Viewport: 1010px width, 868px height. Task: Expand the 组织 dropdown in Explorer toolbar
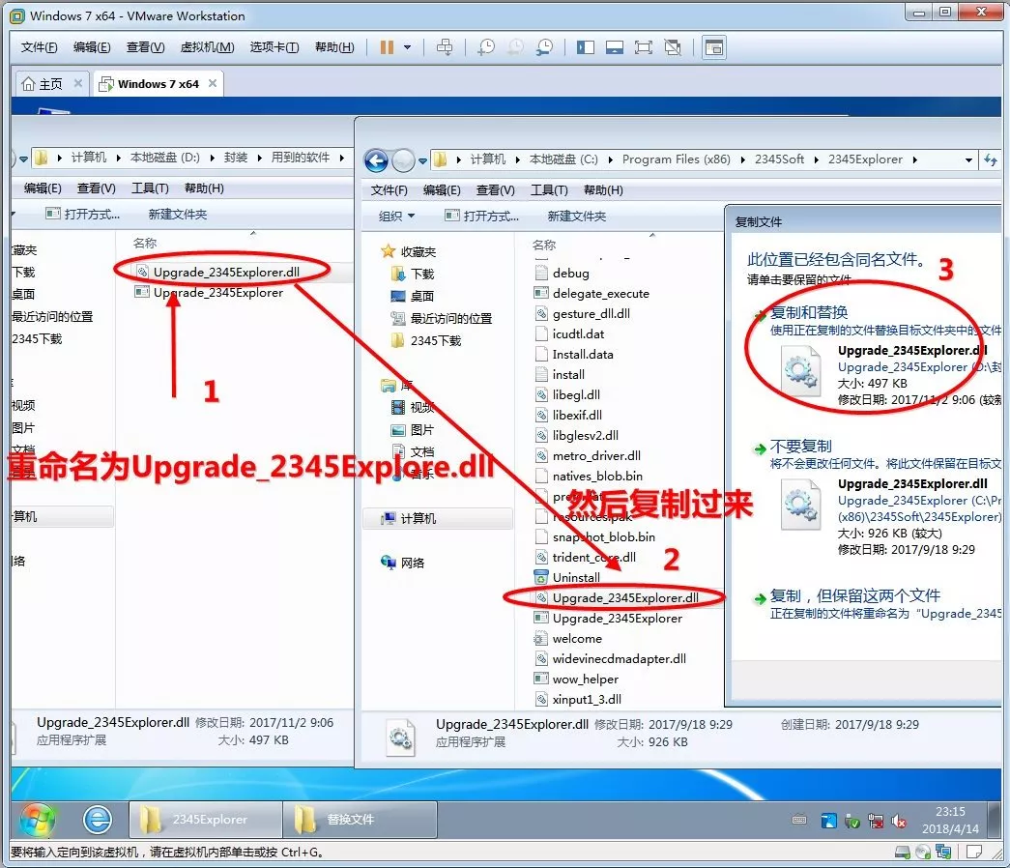coord(396,217)
